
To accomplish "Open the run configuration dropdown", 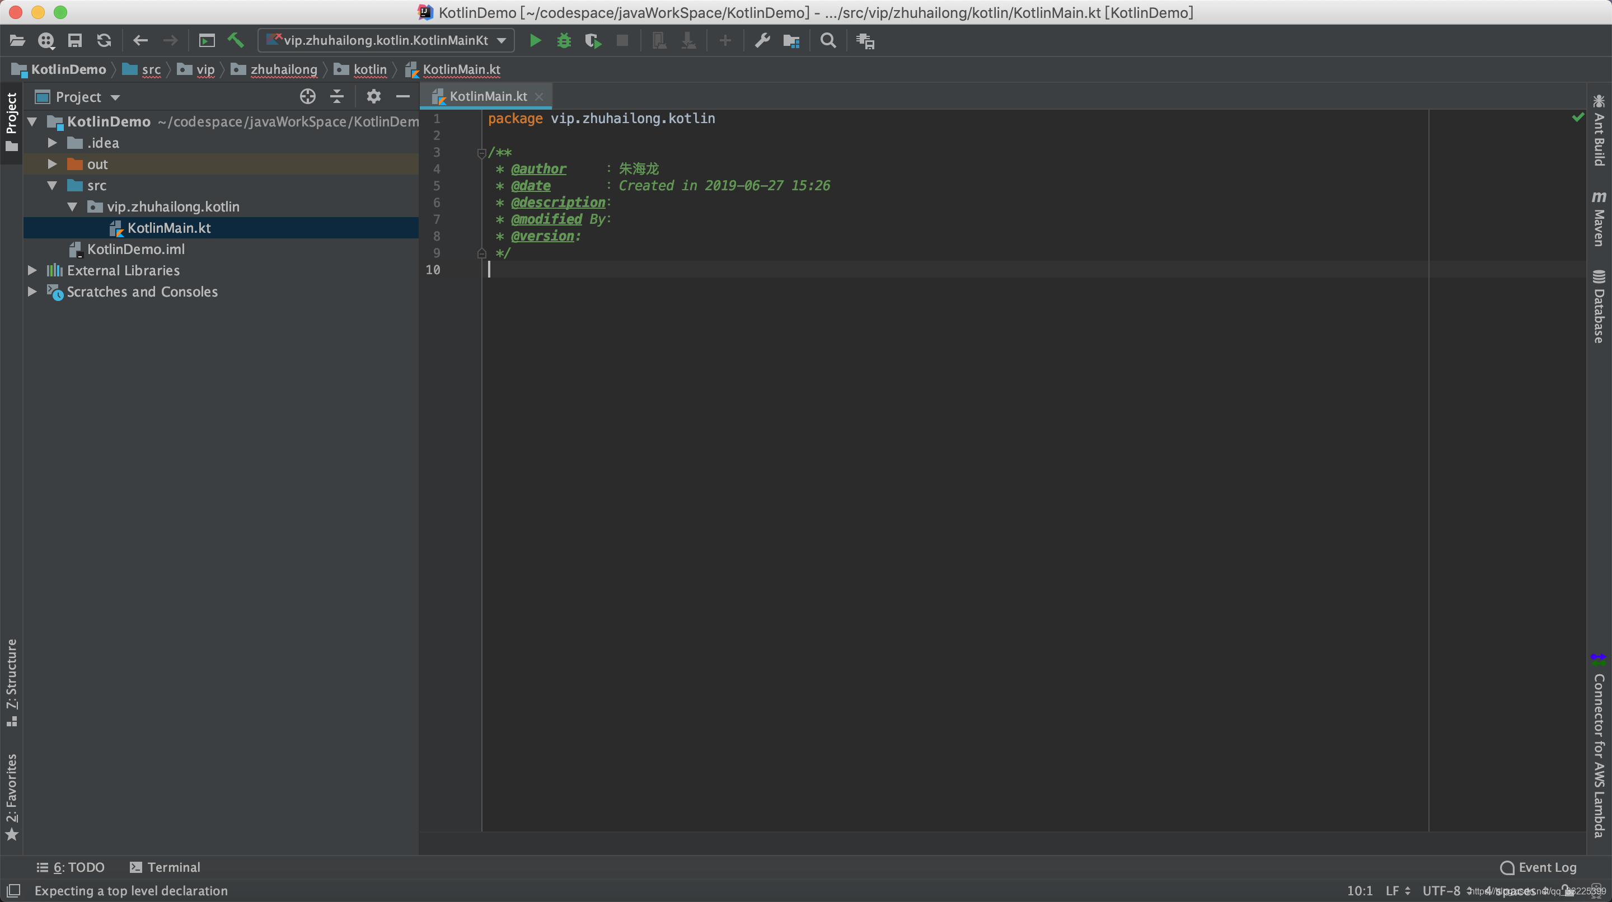I will [x=386, y=41].
